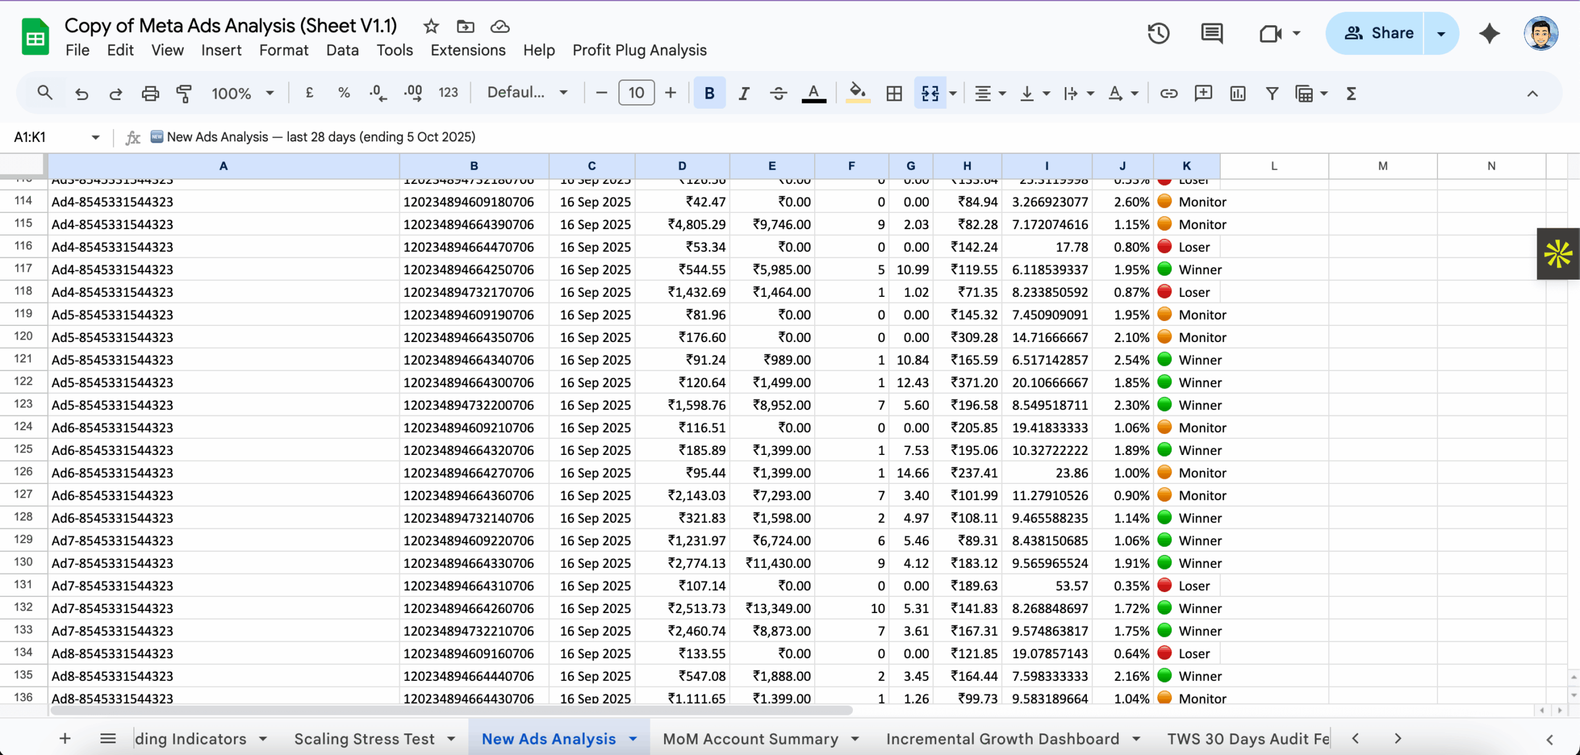Screen dimensions: 1580x755
Task: Open the zoom level dropdown
Action: tap(243, 93)
